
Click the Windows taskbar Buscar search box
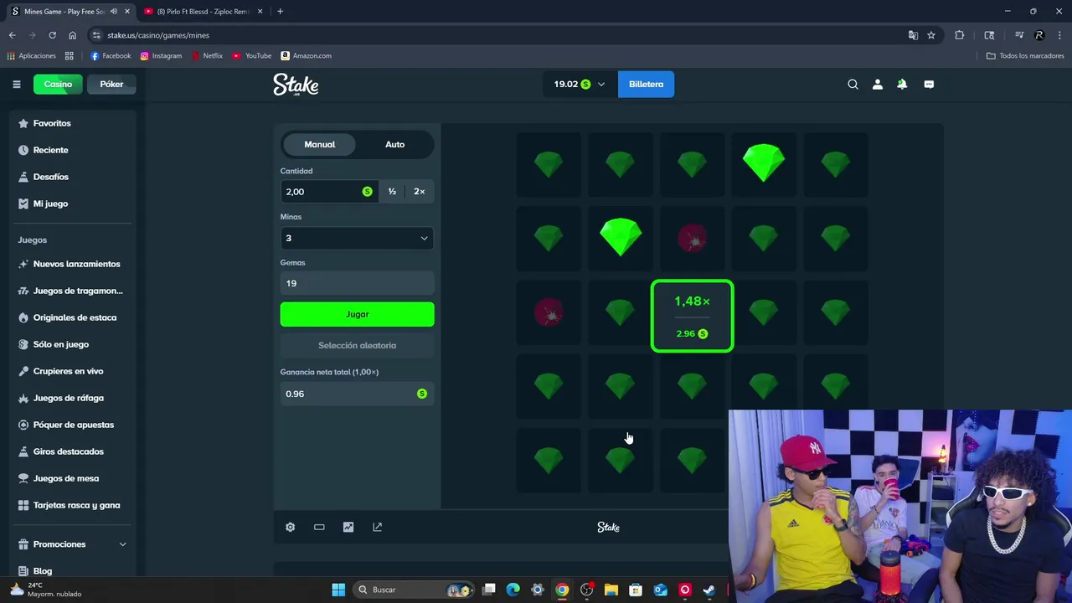pos(413,590)
